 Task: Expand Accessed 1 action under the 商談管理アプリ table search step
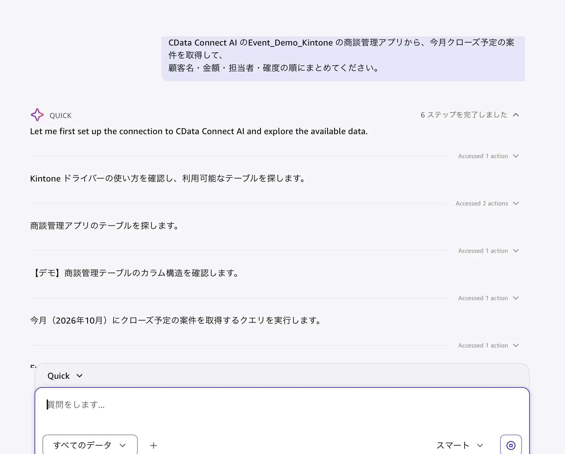coord(488,251)
